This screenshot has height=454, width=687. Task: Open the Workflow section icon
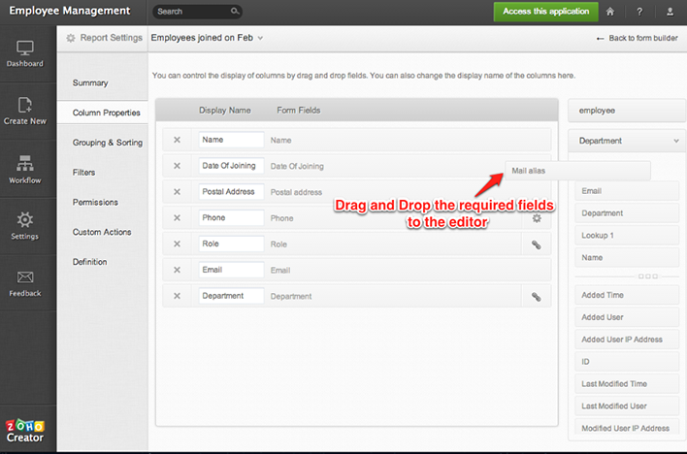[25, 167]
